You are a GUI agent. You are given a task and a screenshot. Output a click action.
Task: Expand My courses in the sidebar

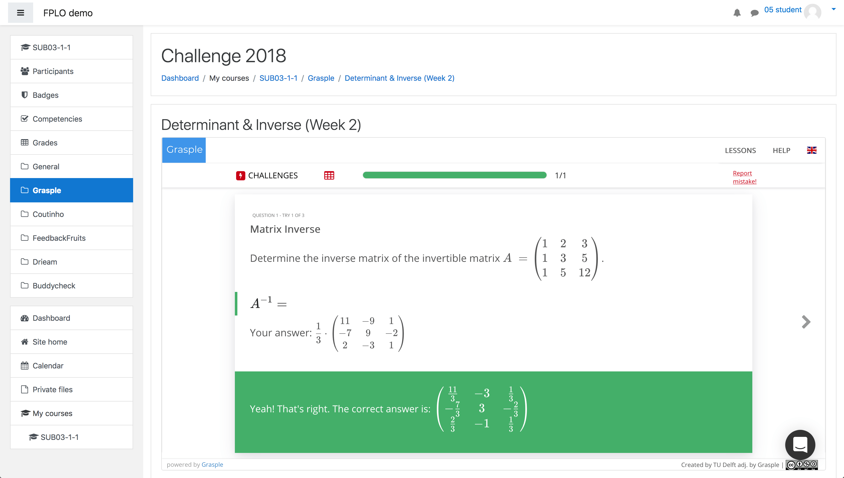52,413
